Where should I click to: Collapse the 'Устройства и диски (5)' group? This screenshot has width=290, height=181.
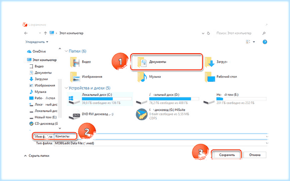66,88
